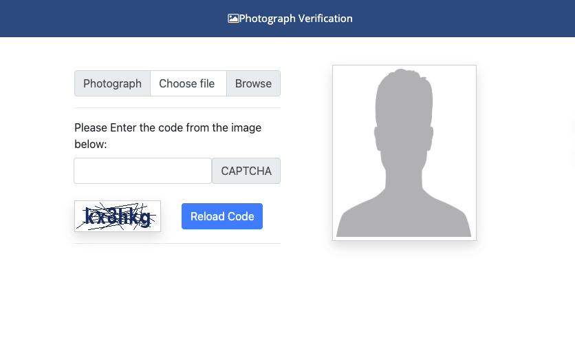Click the "Photograph" file input label

coord(112,83)
